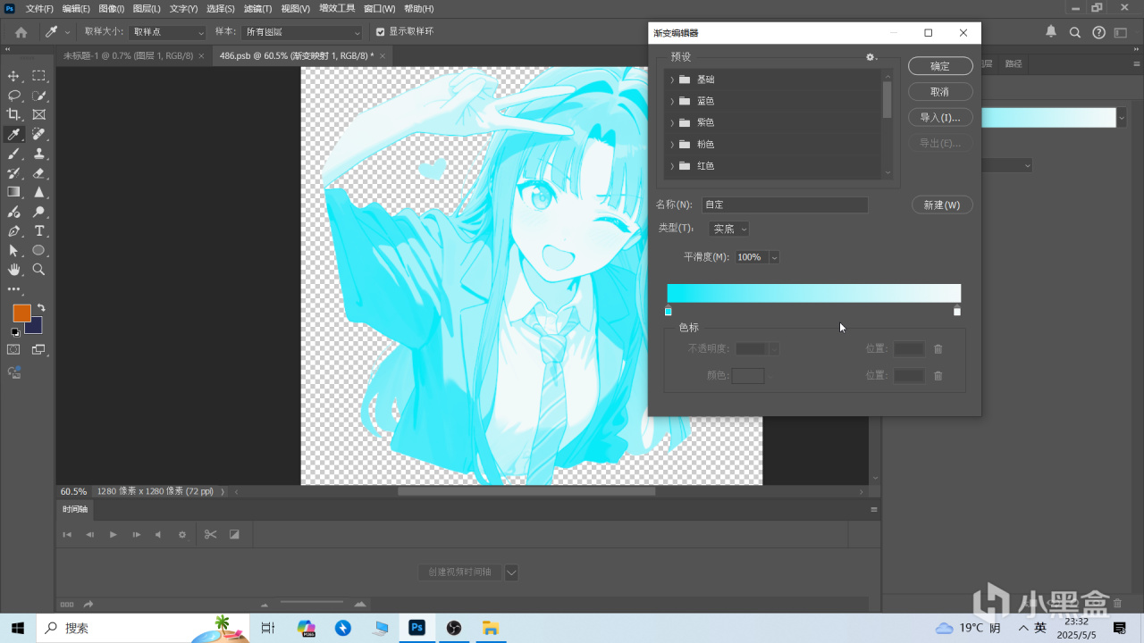This screenshot has height=643, width=1144.
Task: Select the Move tool
Action: pyautogui.click(x=13, y=76)
